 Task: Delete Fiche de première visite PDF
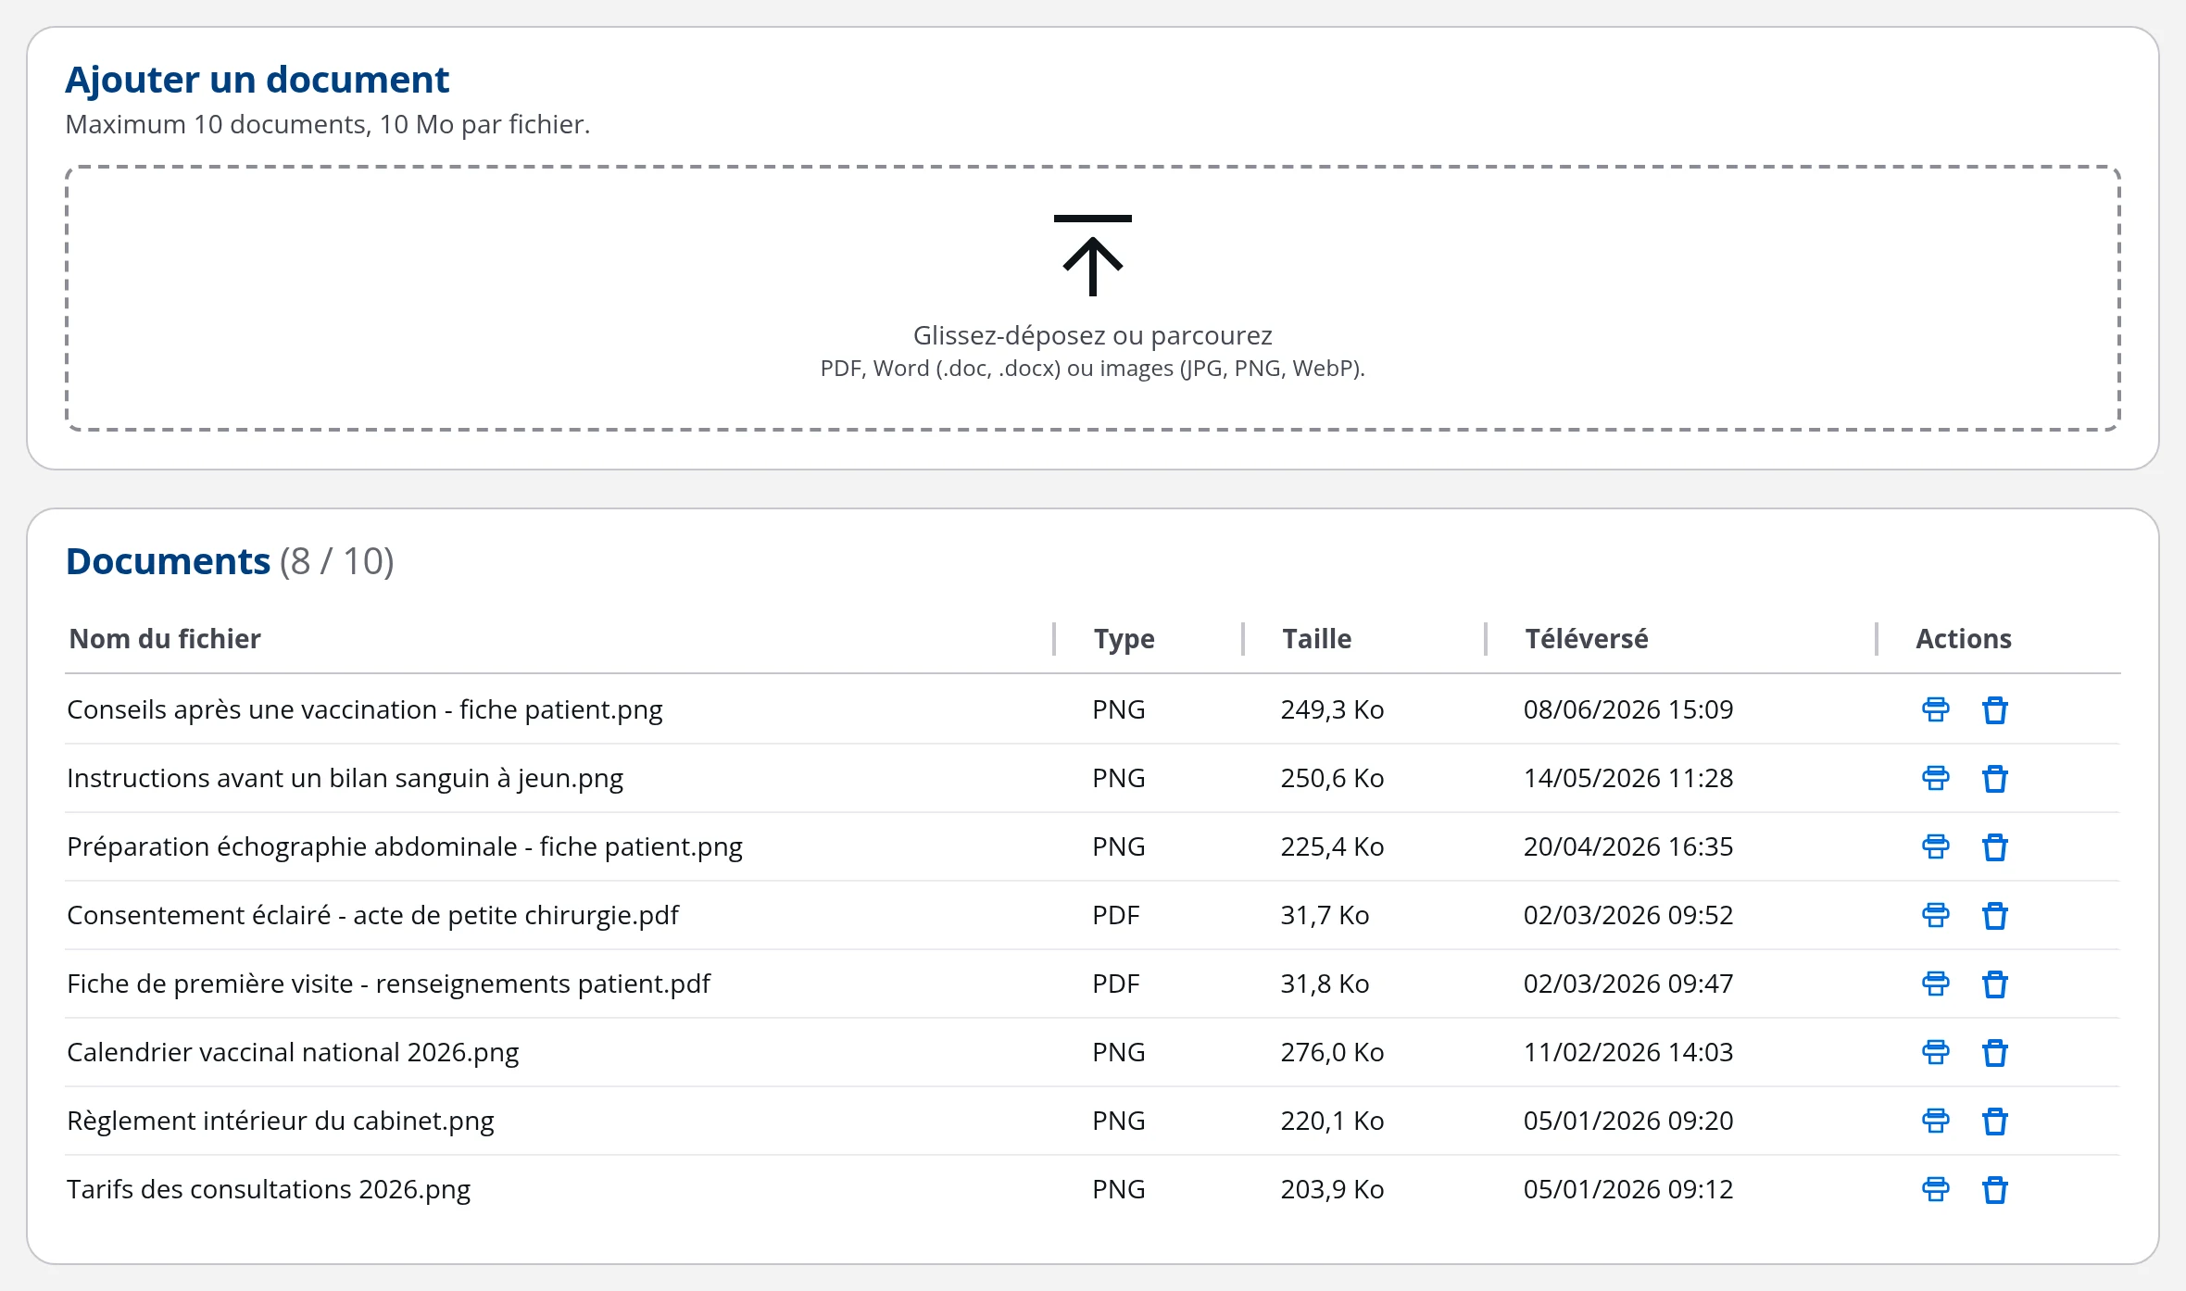[1994, 984]
